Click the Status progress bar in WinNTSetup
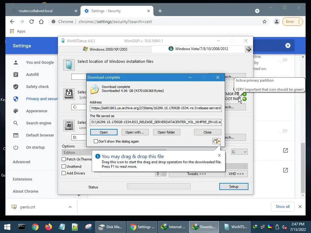 click(159, 186)
